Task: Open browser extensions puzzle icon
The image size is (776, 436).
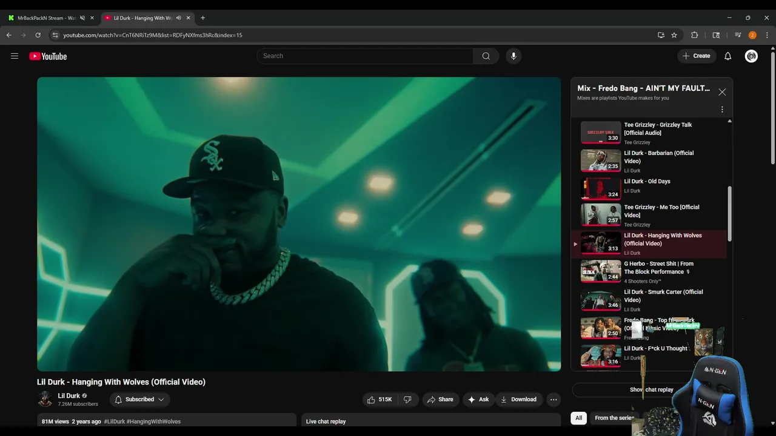Action: coord(695,35)
